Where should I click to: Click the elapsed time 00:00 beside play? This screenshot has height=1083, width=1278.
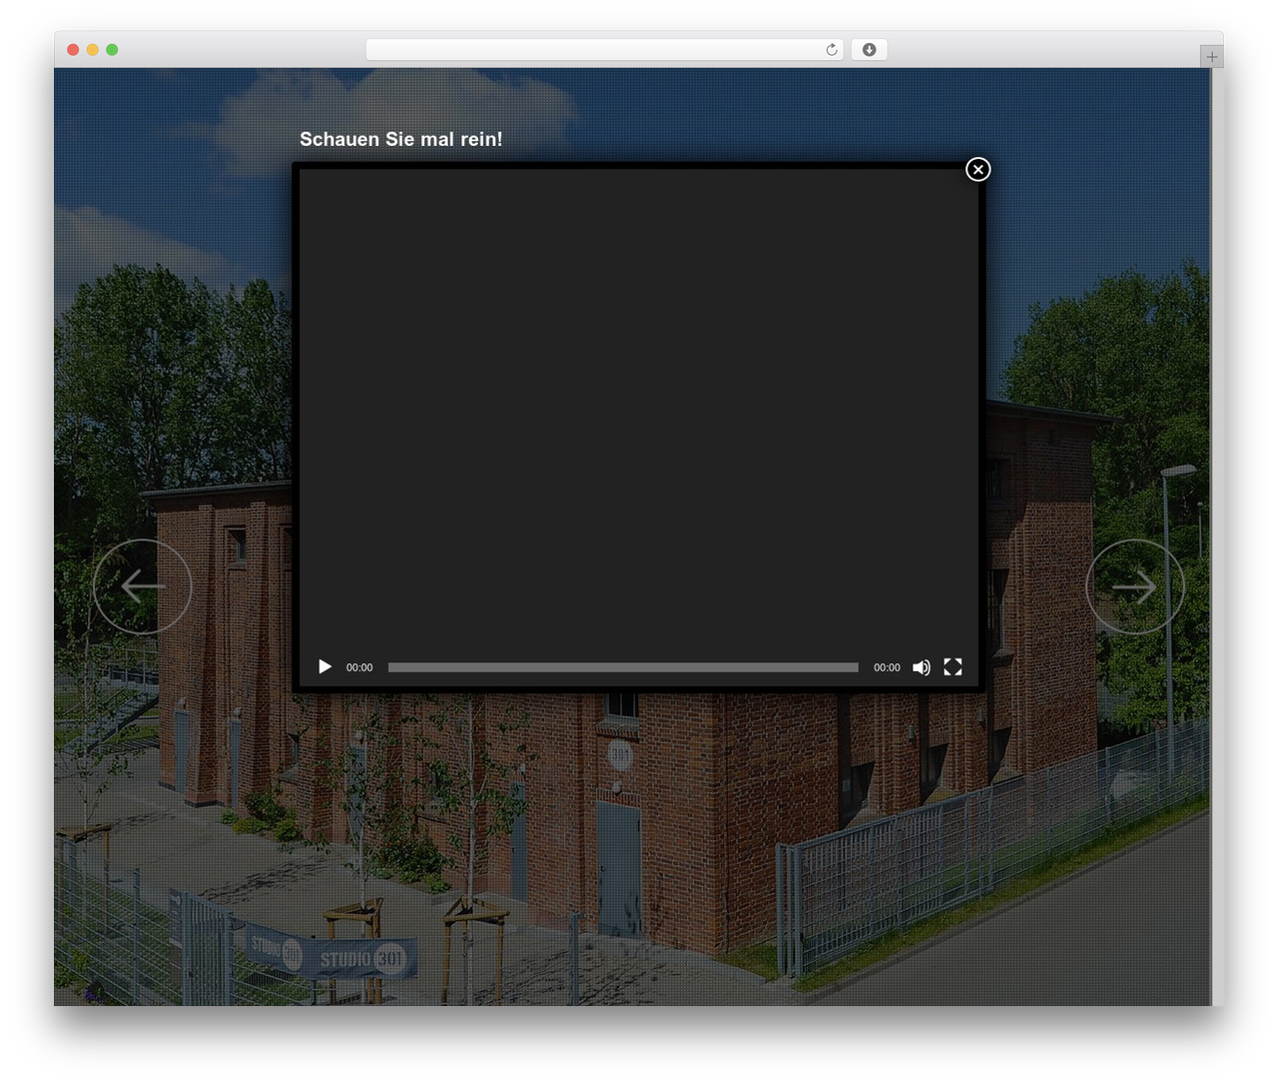pos(359,667)
